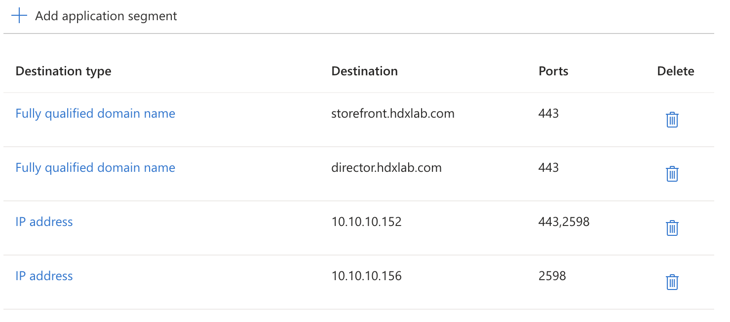Viewport: 730px width, 322px height.
Task: Open the storefront.hdxlab.com domain name entry
Action: tap(95, 113)
